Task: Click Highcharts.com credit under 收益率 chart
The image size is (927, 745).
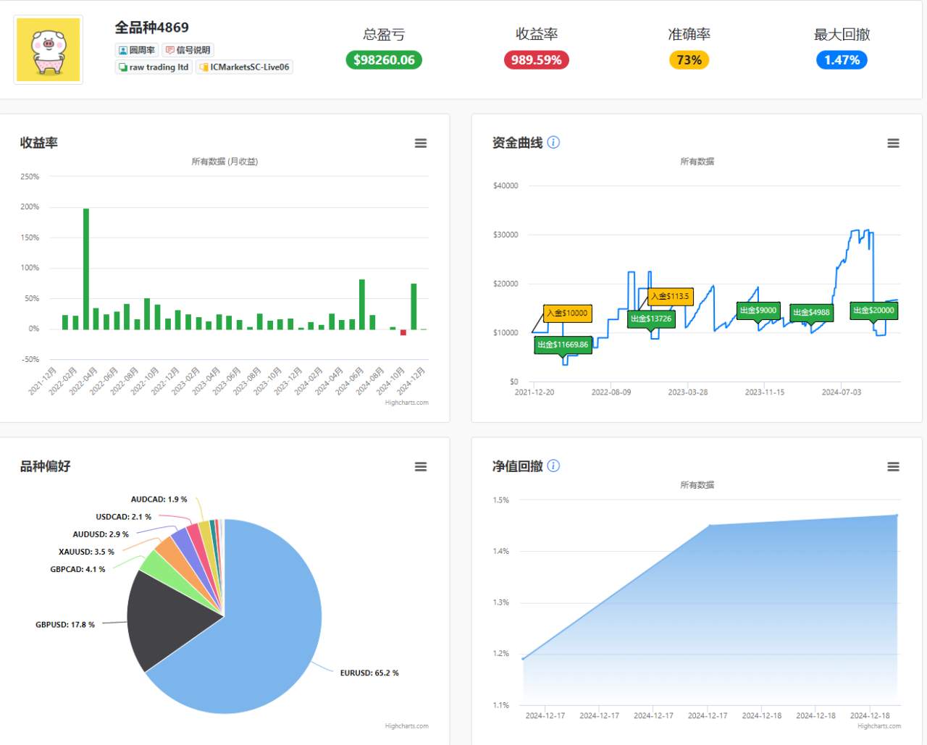Action: [x=407, y=403]
